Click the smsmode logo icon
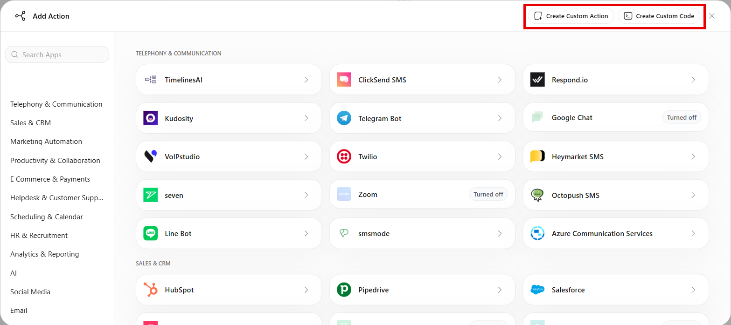Viewport: 731px width, 325px height. [x=344, y=233]
